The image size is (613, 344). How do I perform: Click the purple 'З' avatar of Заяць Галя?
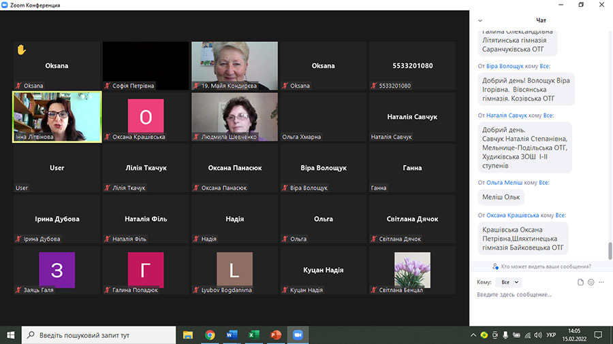point(57,269)
